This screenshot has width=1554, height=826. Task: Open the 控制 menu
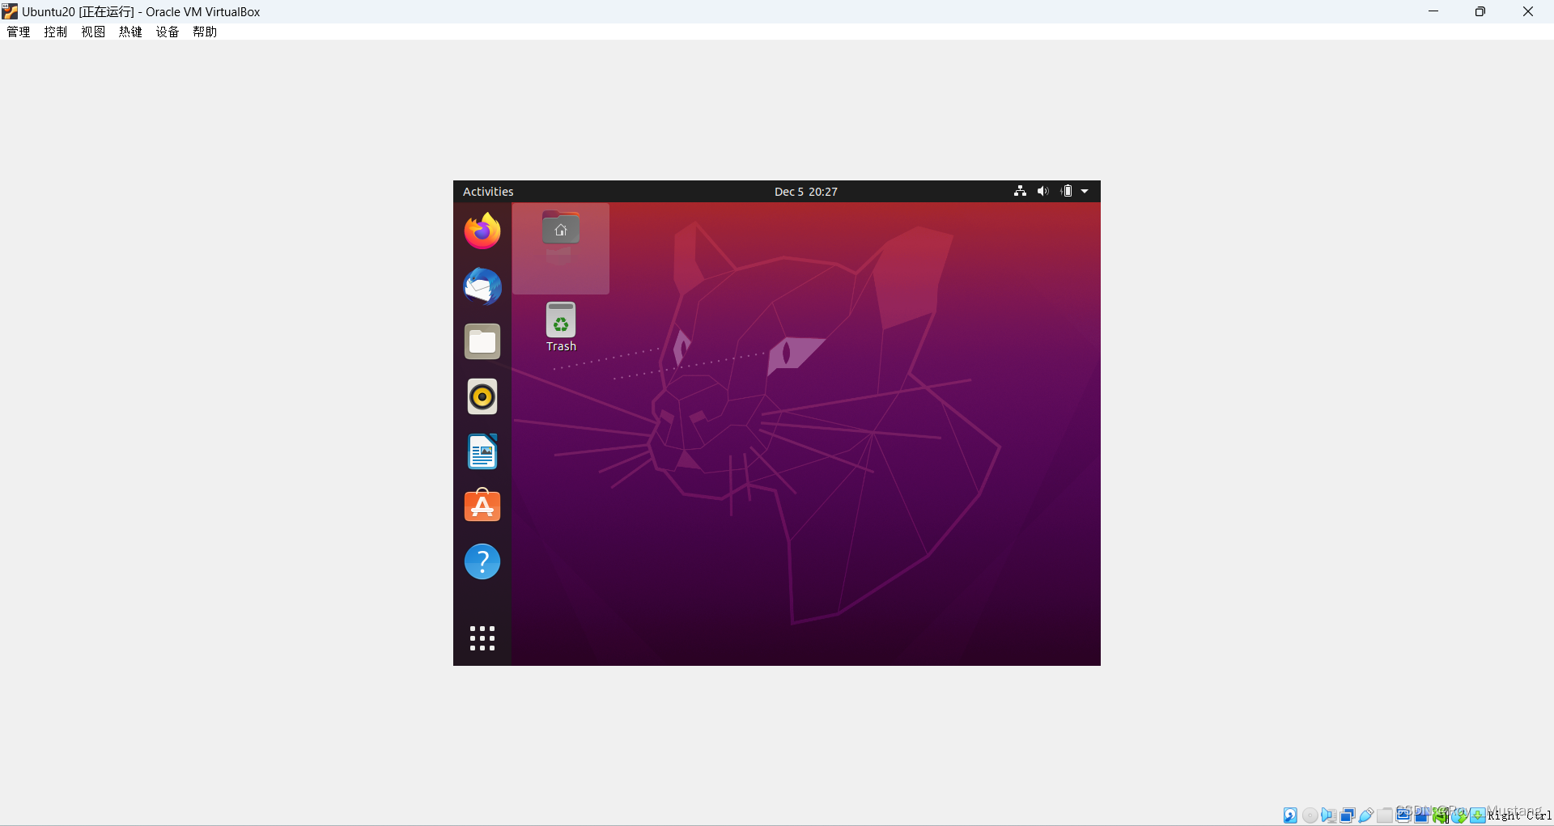pos(56,32)
